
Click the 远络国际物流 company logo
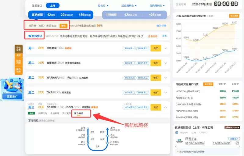(x=179, y=141)
